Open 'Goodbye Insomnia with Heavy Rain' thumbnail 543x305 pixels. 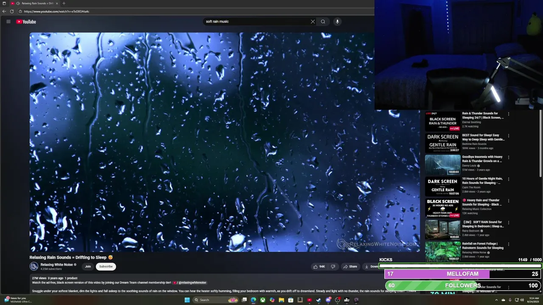442,164
